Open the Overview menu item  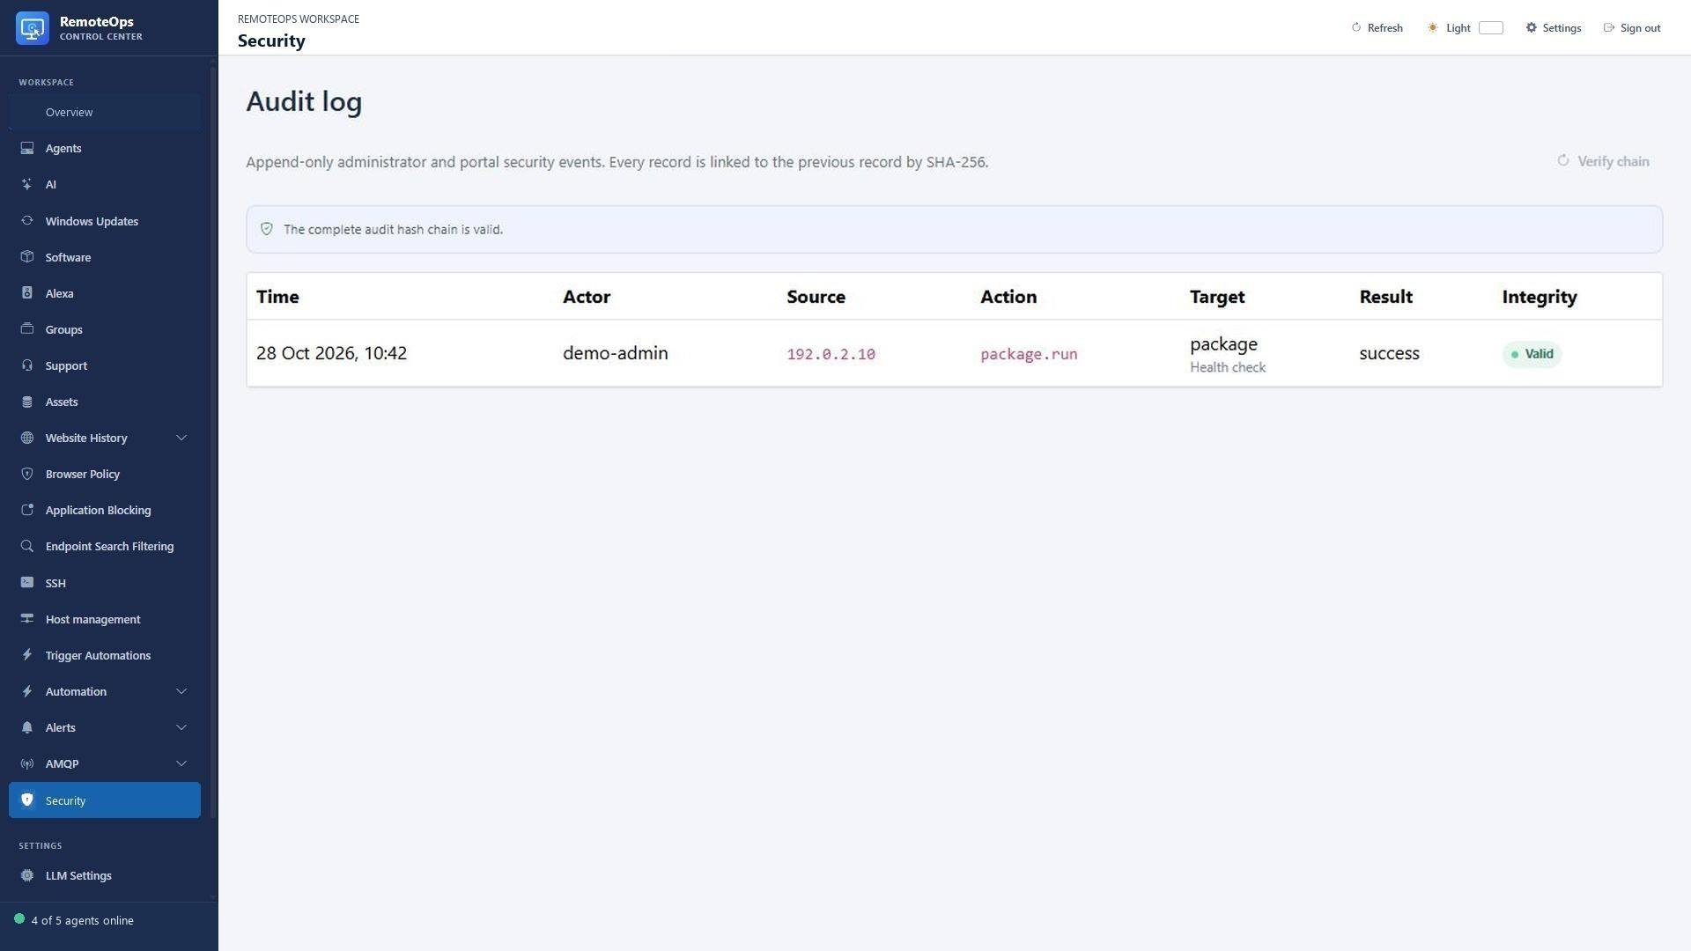click(x=105, y=112)
